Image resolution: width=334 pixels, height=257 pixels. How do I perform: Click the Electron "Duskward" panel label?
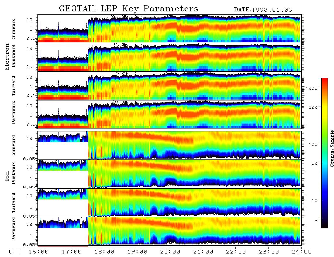13,56
